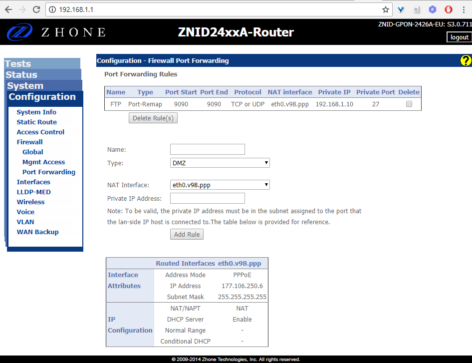
Task: Tick the Delete checkbox for FTP rule
Action: click(409, 104)
